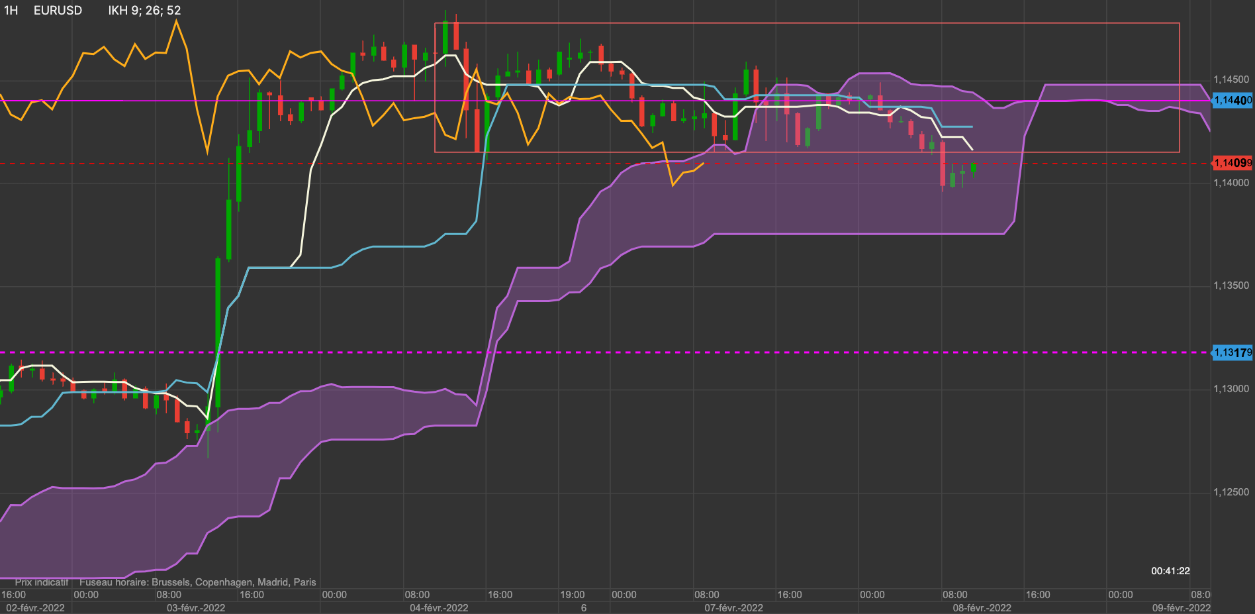1255x614 pixels.
Task: Click the 1,13500 level on price axis
Action: 1231,285
